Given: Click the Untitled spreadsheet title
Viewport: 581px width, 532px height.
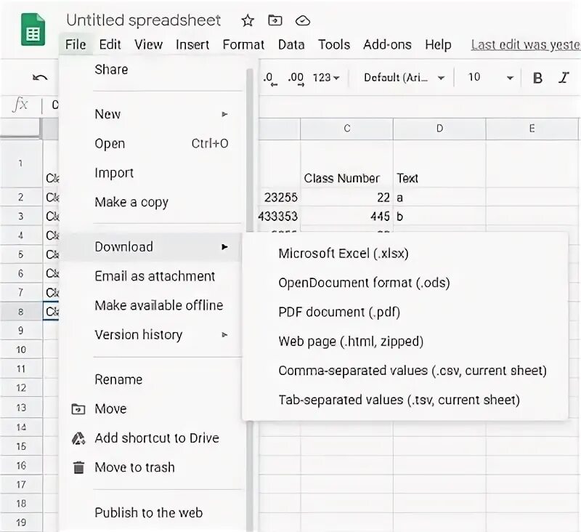Looking at the screenshot, I should 143,20.
